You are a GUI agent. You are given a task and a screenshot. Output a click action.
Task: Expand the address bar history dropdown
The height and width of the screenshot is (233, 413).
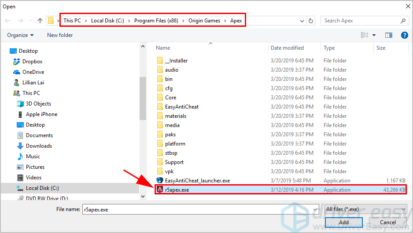tap(302, 21)
